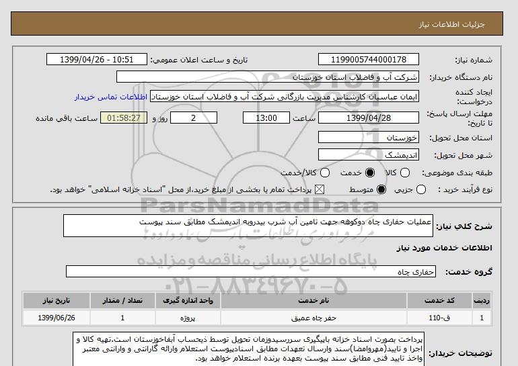Click the city field اندیمشک
Image resolution: width=518 pixels, height=366 pixels.
click(369, 154)
